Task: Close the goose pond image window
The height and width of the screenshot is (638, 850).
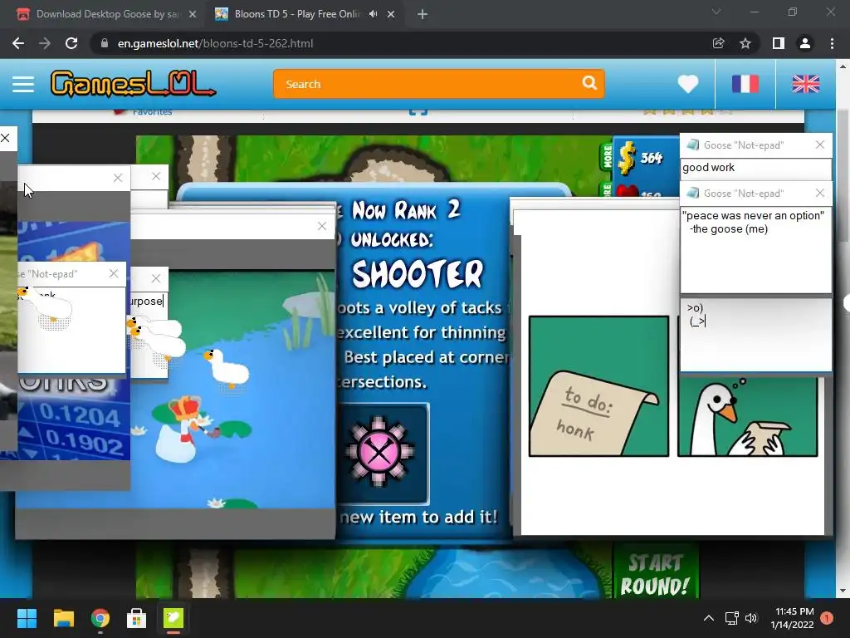Action: (x=322, y=226)
